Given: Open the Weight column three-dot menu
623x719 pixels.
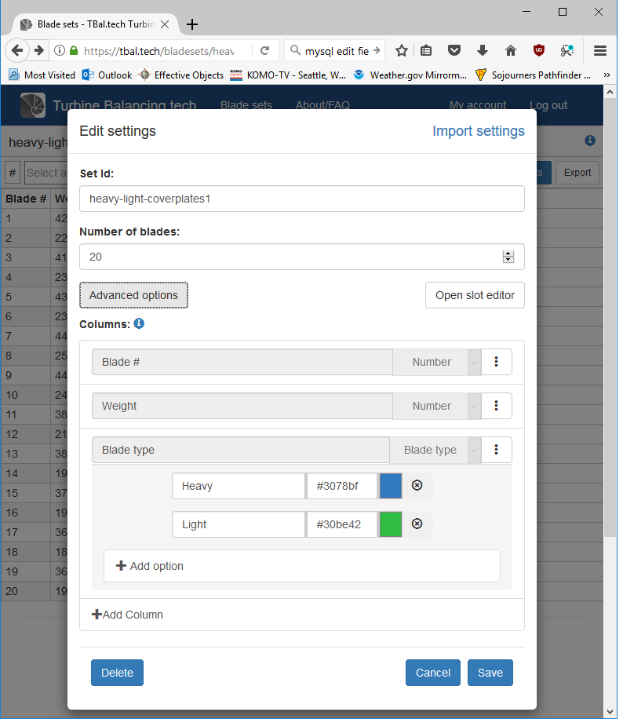Looking at the screenshot, I should click(x=496, y=406).
